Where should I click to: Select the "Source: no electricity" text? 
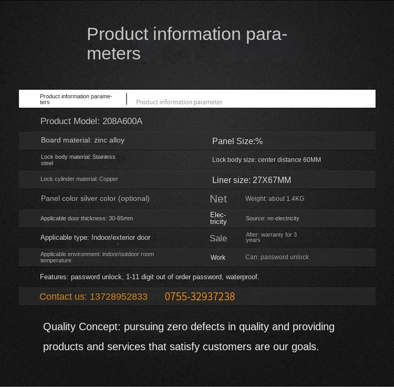pyautogui.click(x=272, y=218)
